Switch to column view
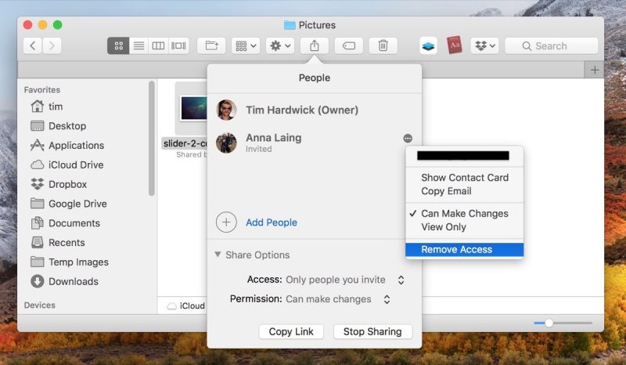Screen dimensions: 626x365 click(x=158, y=45)
